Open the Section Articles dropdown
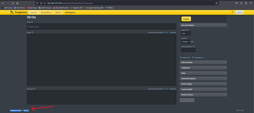This screenshot has width=254, height=113. coord(186,42)
